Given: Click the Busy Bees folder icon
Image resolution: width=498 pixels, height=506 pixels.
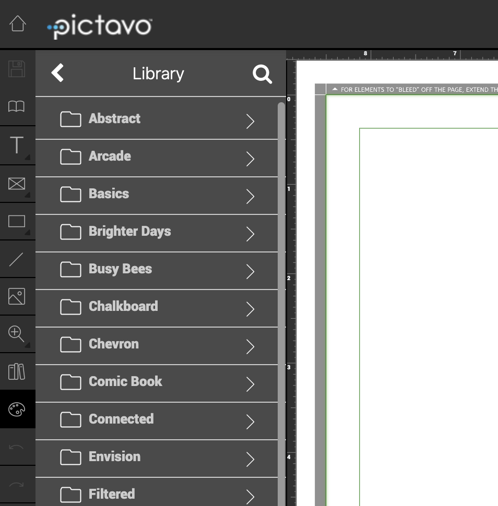Looking at the screenshot, I should click(x=70, y=270).
